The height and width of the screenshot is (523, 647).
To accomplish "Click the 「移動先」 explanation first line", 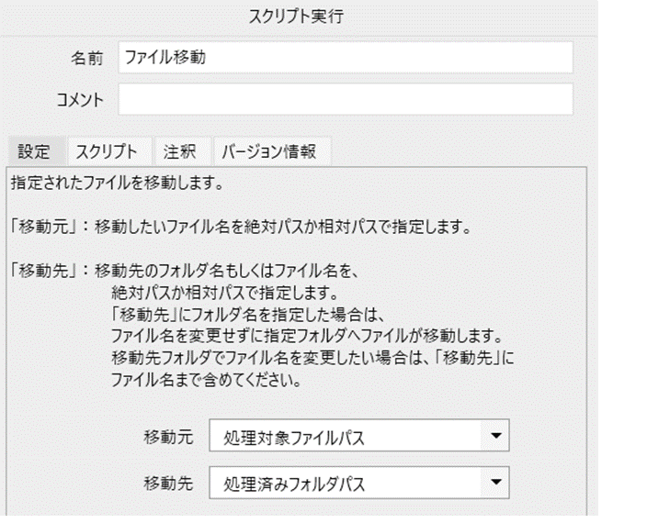I will click(x=184, y=271).
